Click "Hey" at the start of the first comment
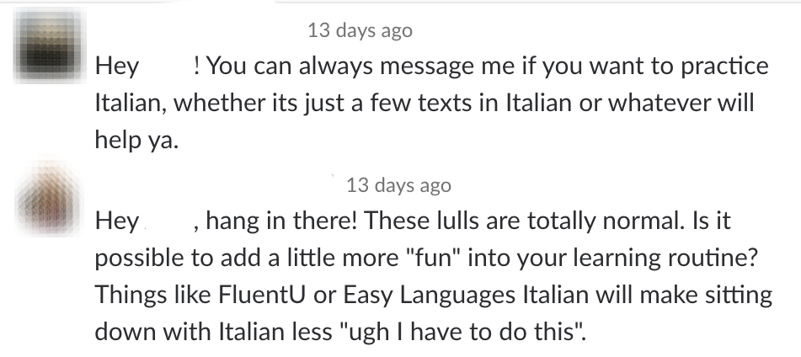Viewport: 801px width, 357px height. [117, 67]
